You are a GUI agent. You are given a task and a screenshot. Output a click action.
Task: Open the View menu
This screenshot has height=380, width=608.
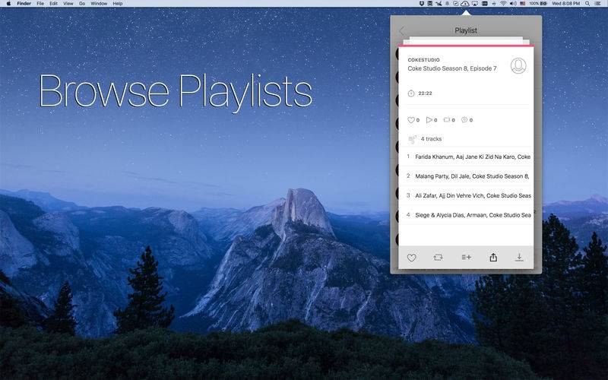click(68, 4)
